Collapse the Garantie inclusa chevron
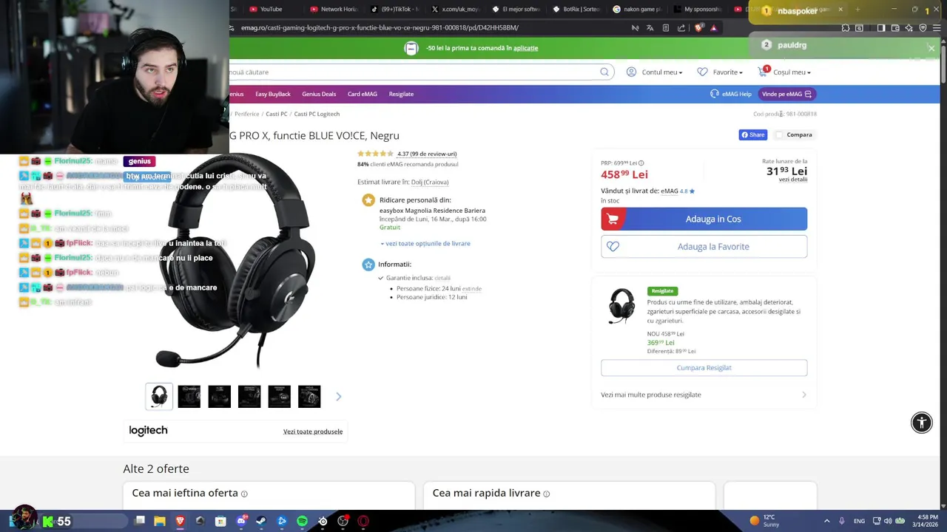This screenshot has width=947, height=532. coord(380,278)
